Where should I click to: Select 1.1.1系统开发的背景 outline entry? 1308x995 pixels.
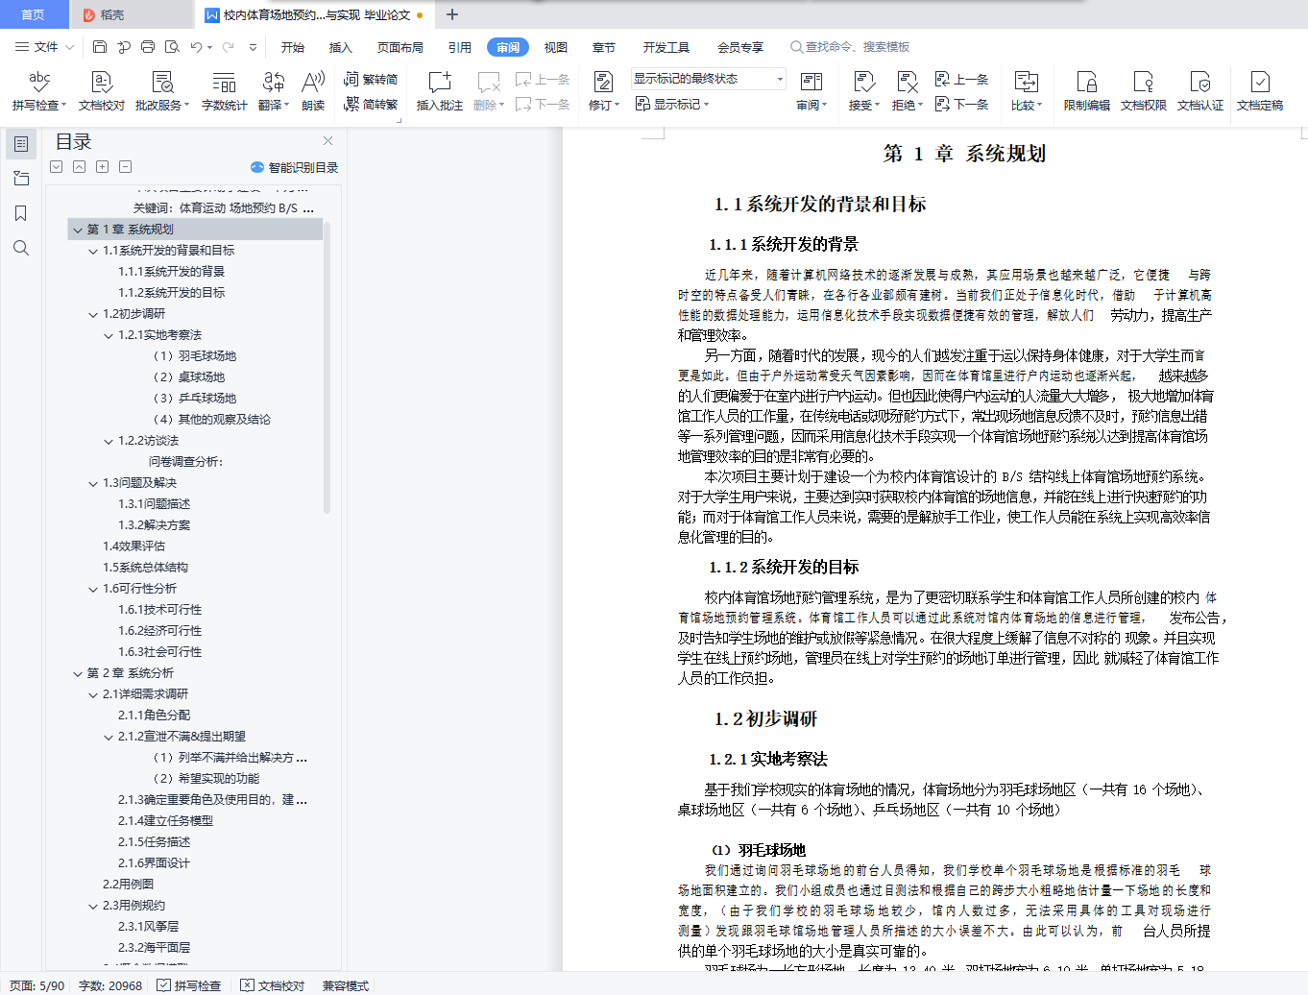[172, 272]
